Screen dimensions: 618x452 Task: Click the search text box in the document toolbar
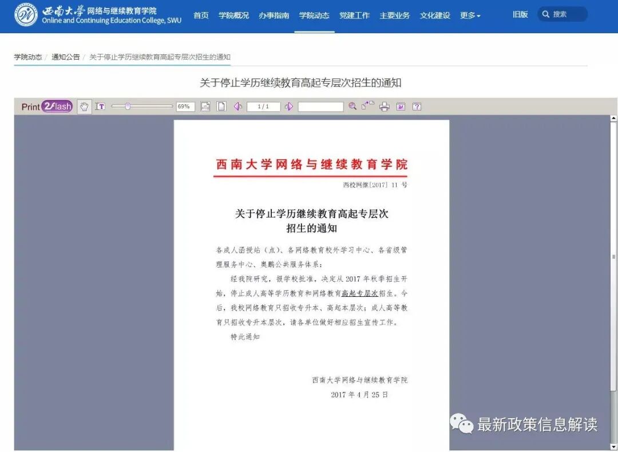(x=320, y=106)
